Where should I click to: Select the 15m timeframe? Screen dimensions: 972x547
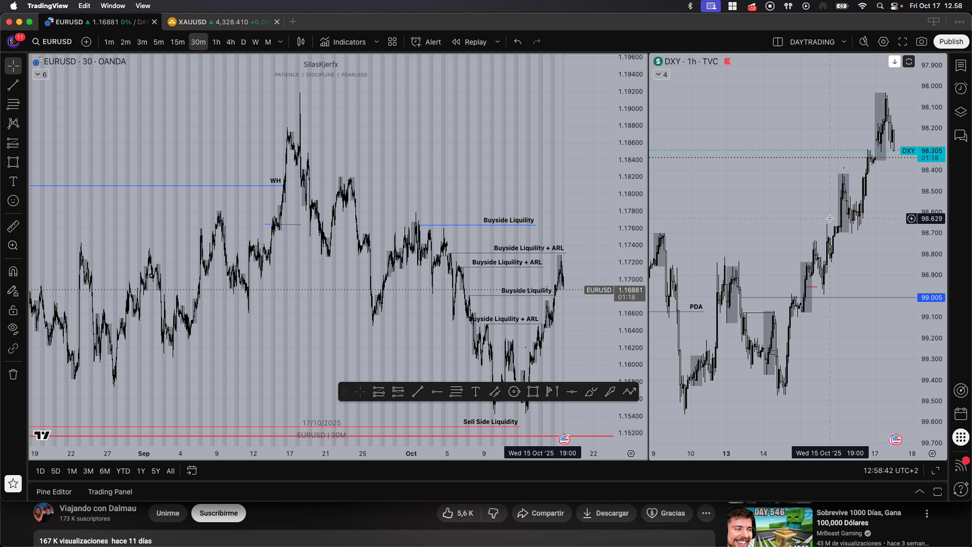point(178,42)
